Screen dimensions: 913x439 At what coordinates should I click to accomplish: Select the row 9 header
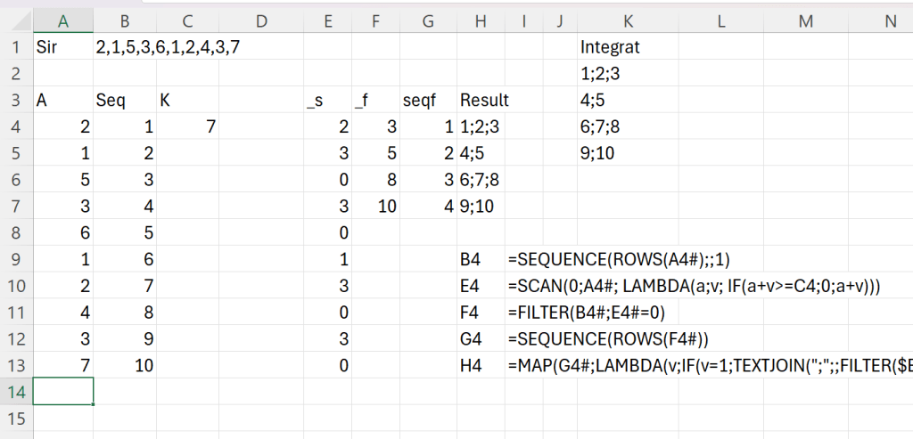[16, 259]
